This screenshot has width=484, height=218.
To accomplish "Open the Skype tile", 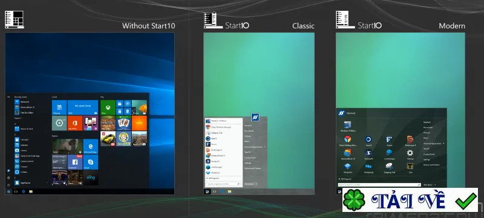I will pos(91,162).
